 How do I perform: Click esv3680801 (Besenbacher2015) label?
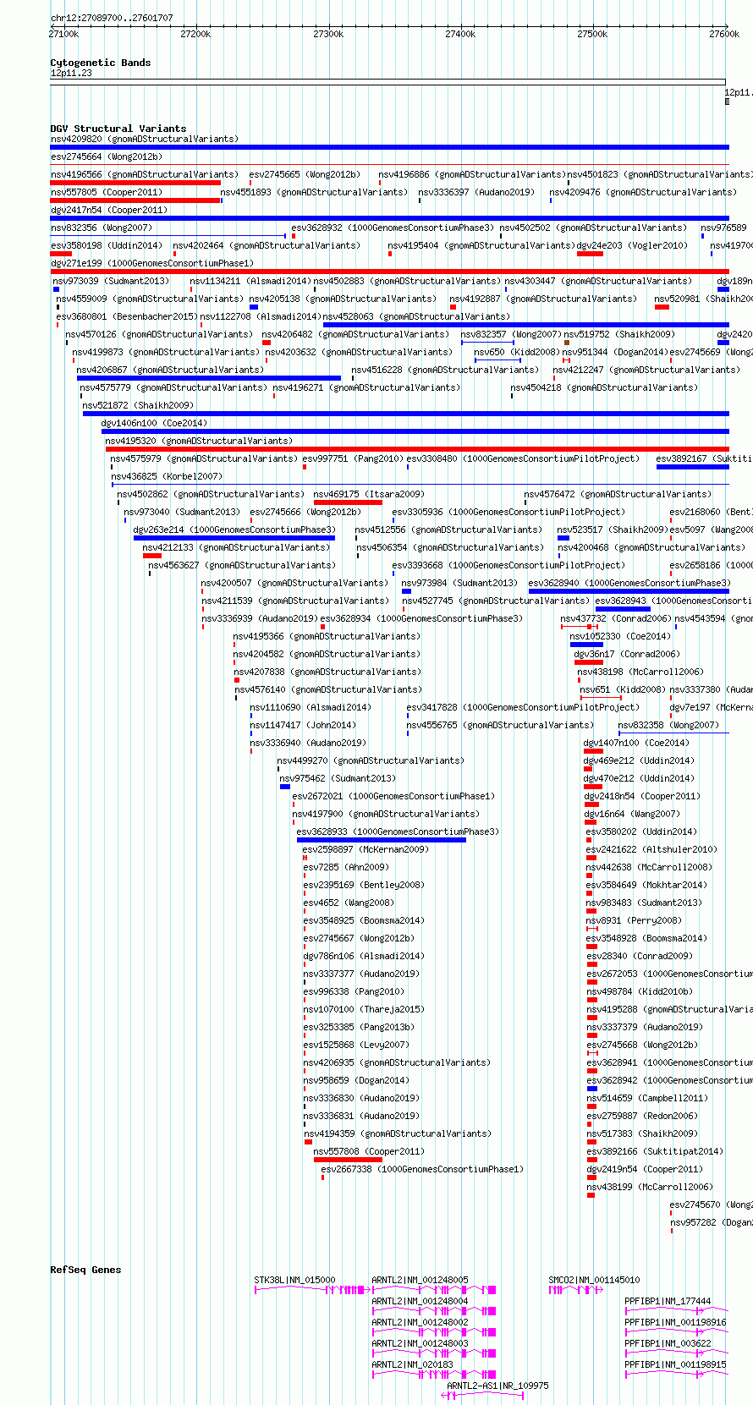127,316
